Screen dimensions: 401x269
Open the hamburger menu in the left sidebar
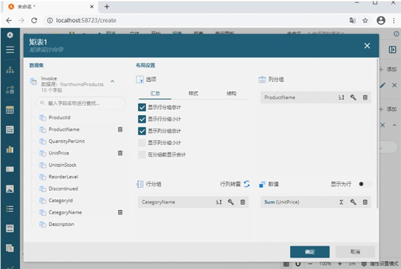pyautogui.click(x=10, y=50)
